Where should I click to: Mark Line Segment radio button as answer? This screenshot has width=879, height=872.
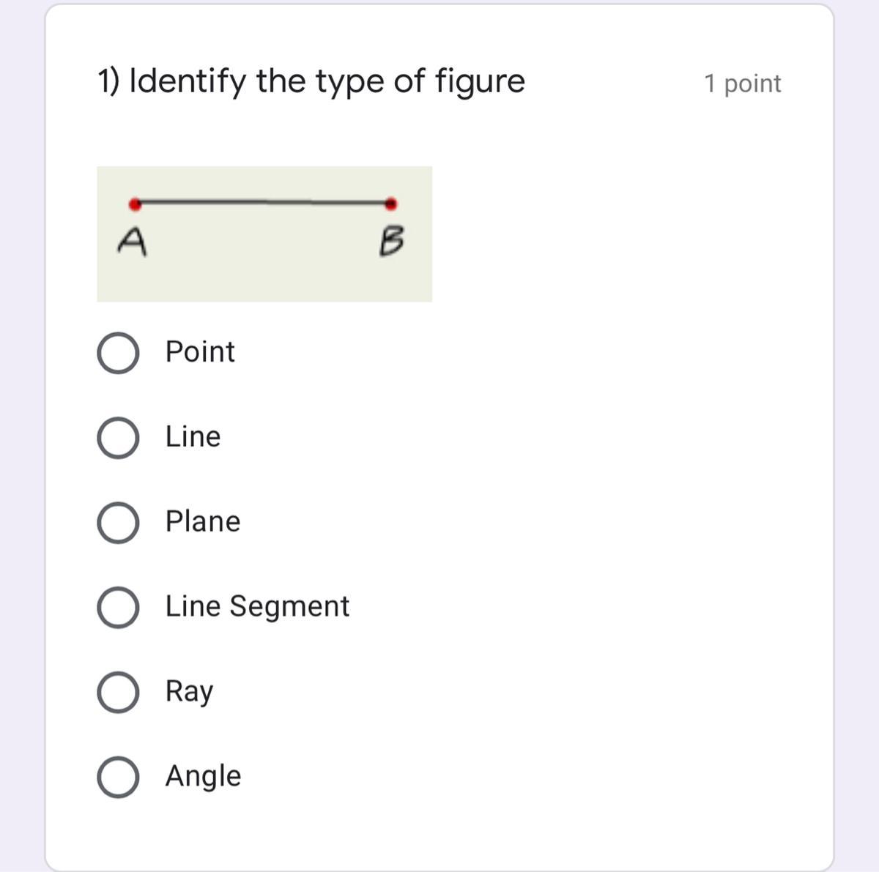(x=118, y=608)
